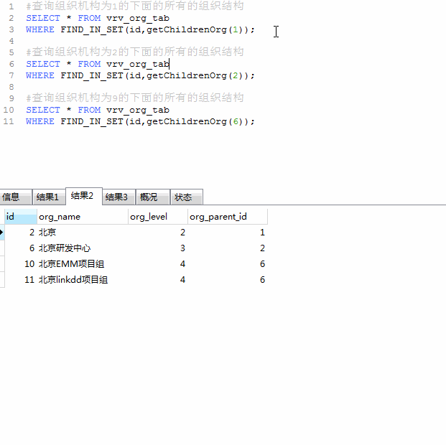Click the org_parent_id column header
This screenshot has width=446, height=445.
click(x=228, y=217)
